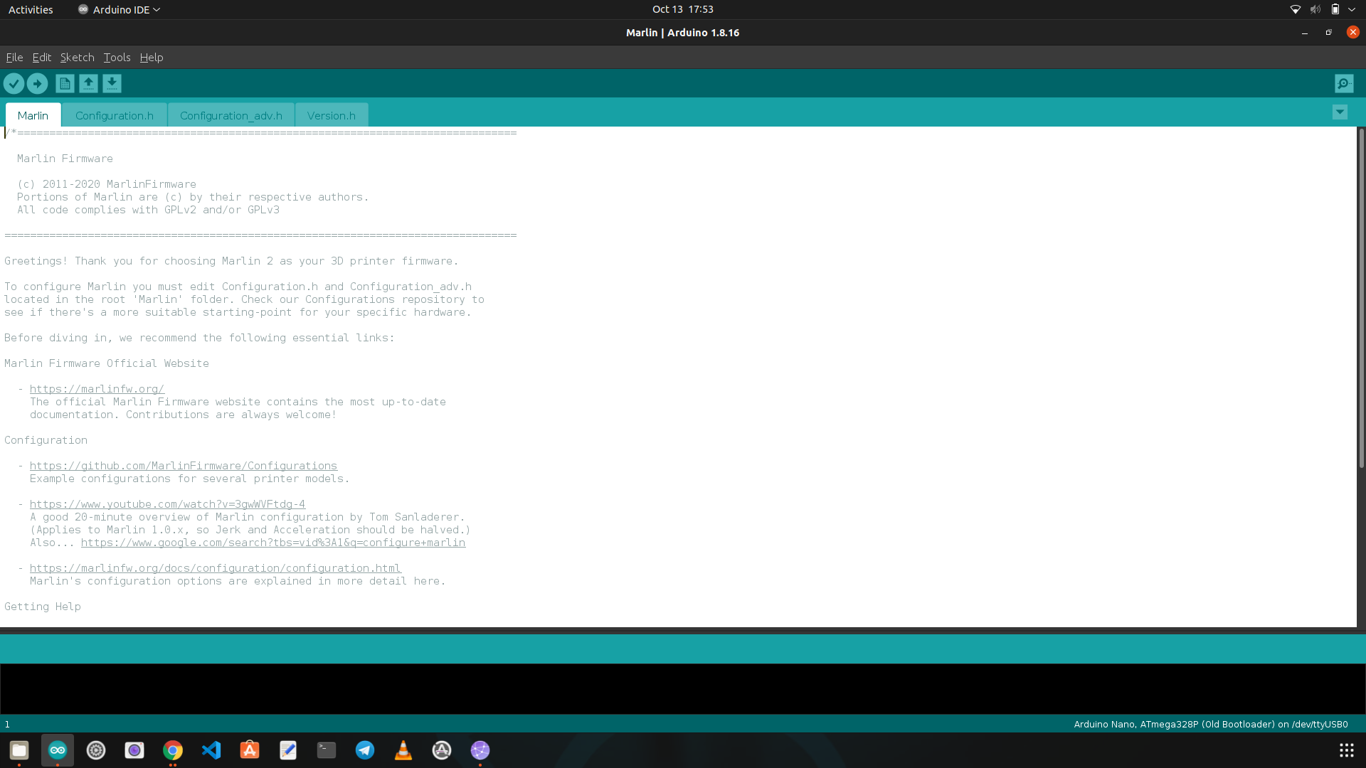Launch Google Chrome from the dock

coord(172,750)
